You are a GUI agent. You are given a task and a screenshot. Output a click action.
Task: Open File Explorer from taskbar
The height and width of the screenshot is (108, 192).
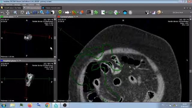pyautogui.click(x=13, y=105)
